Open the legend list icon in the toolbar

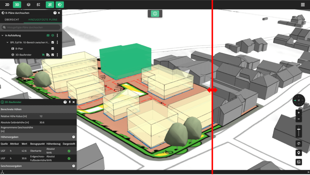coord(38,5)
